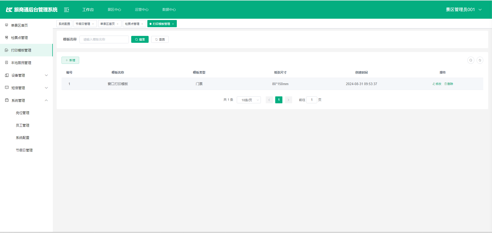
Task: Close the 单景区首页 tab
Action: 118,24
